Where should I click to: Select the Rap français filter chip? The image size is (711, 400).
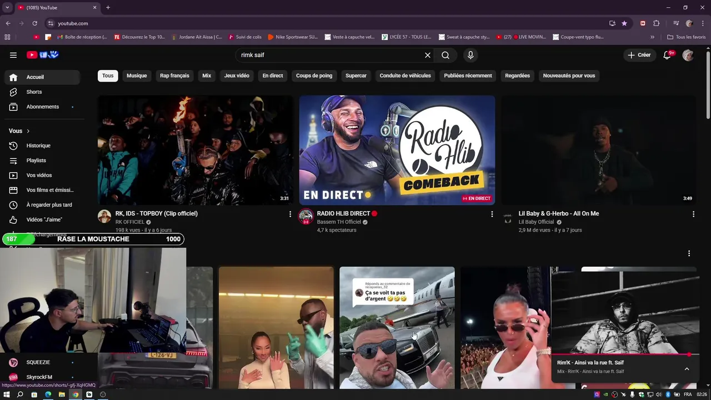174,76
